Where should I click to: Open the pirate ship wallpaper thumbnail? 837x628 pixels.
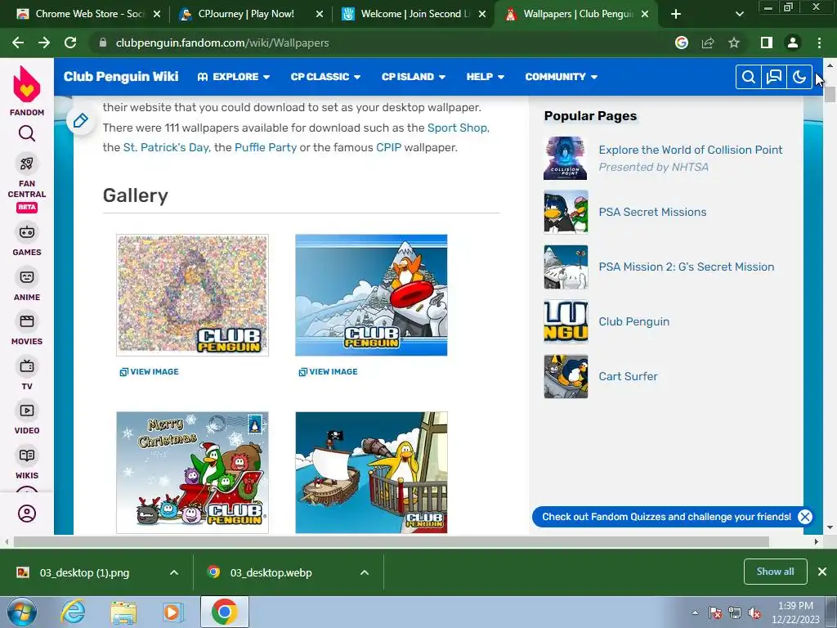[x=371, y=472]
